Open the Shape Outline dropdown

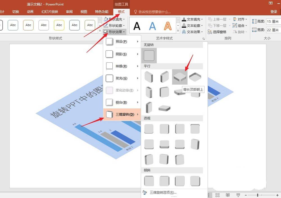click(115, 25)
